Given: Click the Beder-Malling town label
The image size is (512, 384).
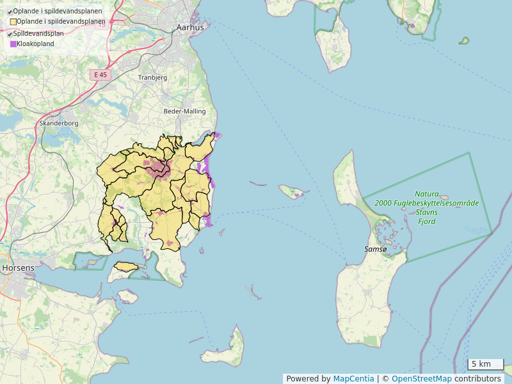Looking at the screenshot, I should tap(184, 111).
